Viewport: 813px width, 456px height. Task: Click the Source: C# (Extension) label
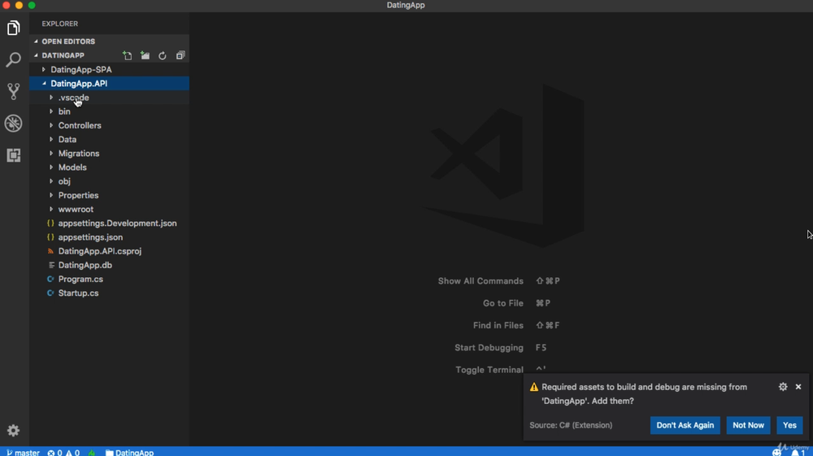point(571,425)
